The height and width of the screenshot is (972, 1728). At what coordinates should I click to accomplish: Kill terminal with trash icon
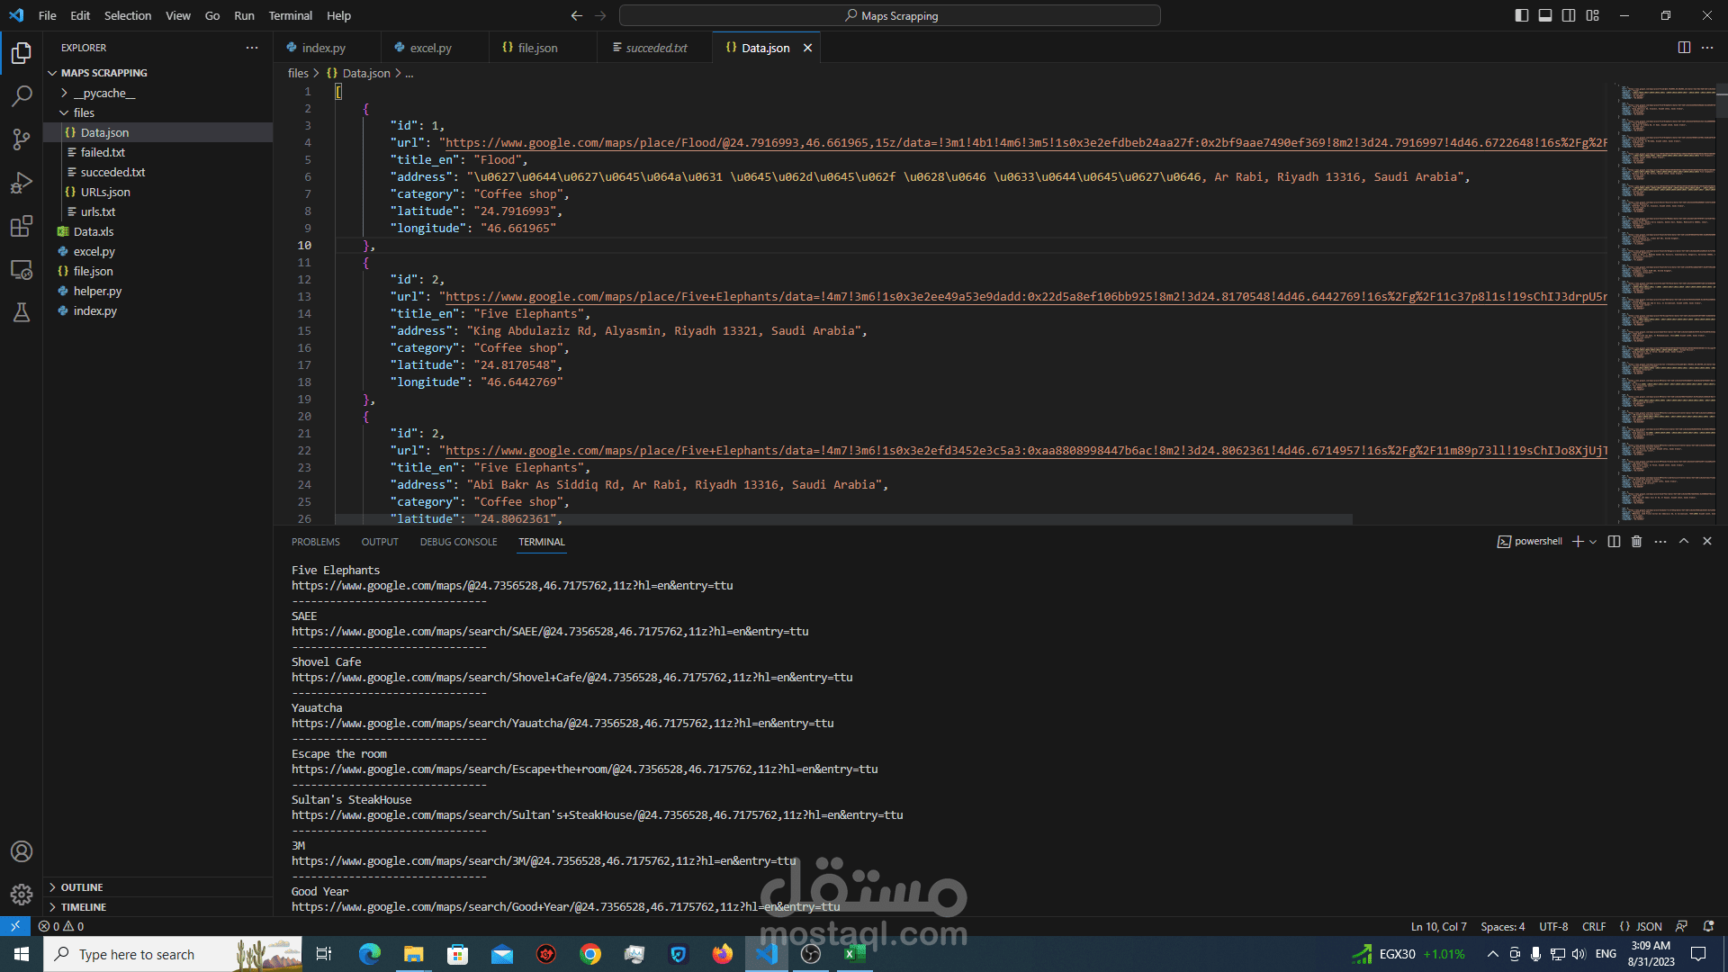tap(1636, 542)
